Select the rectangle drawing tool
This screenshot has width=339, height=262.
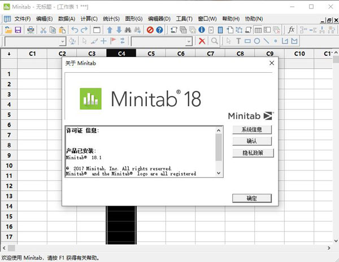tap(247, 41)
